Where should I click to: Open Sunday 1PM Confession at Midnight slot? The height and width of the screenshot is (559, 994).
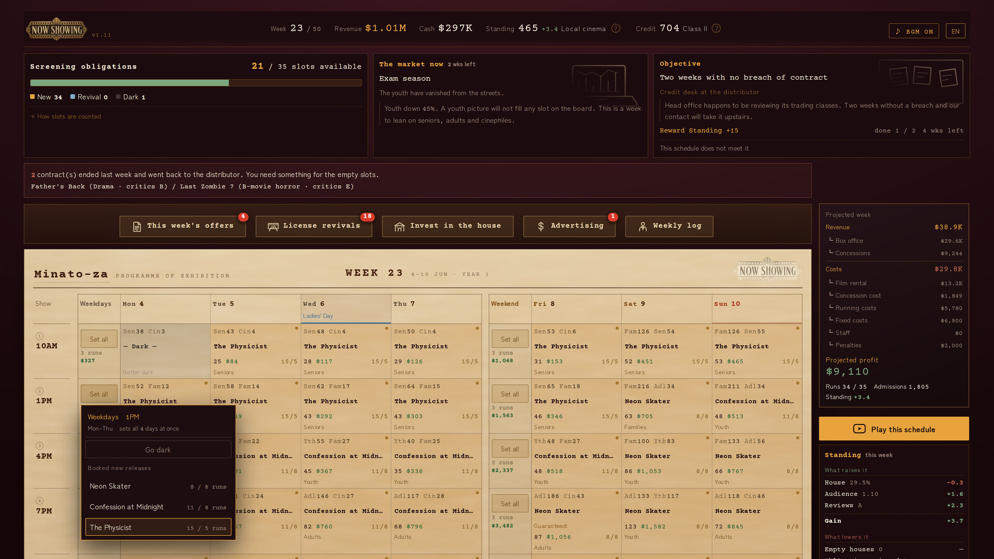tap(757, 406)
